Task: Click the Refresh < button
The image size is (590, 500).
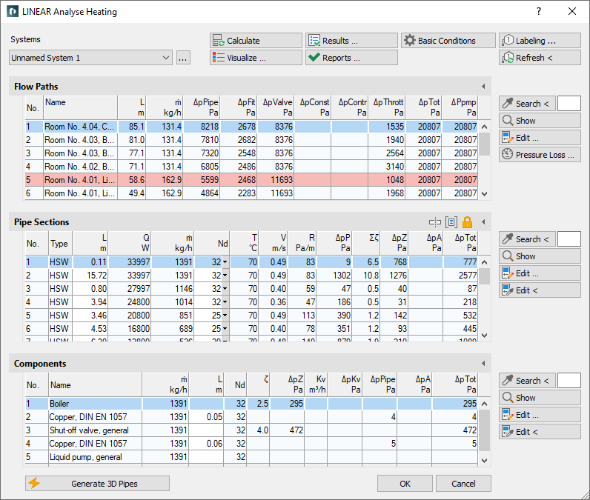Action: pyautogui.click(x=540, y=58)
